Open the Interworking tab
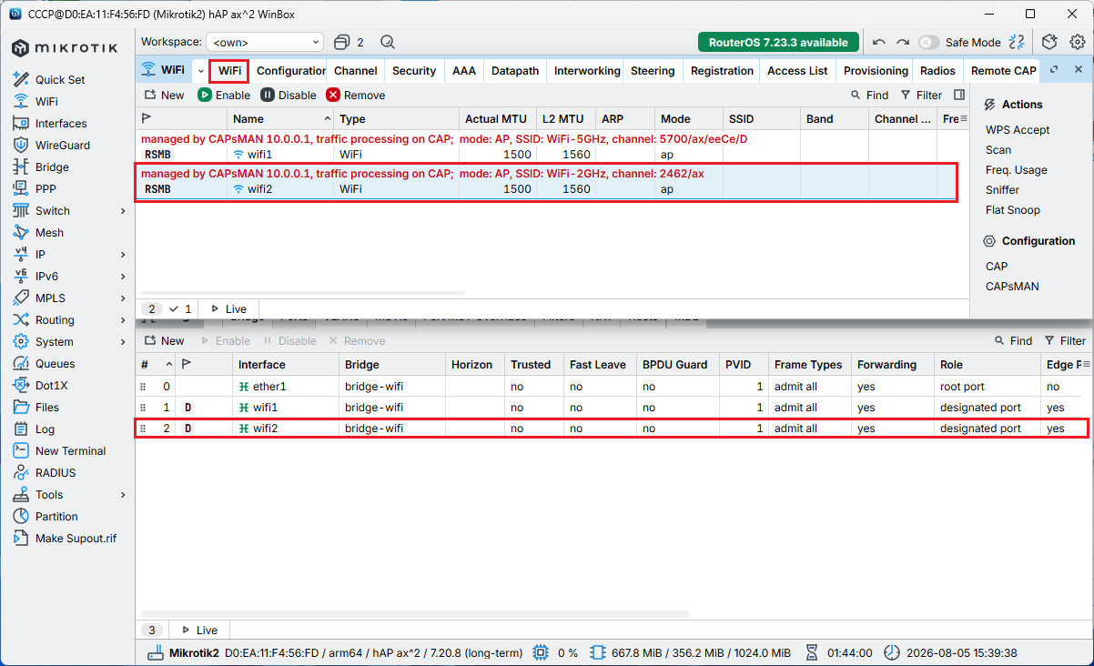Viewport: 1094px width, 666px height. pos(587,70)
